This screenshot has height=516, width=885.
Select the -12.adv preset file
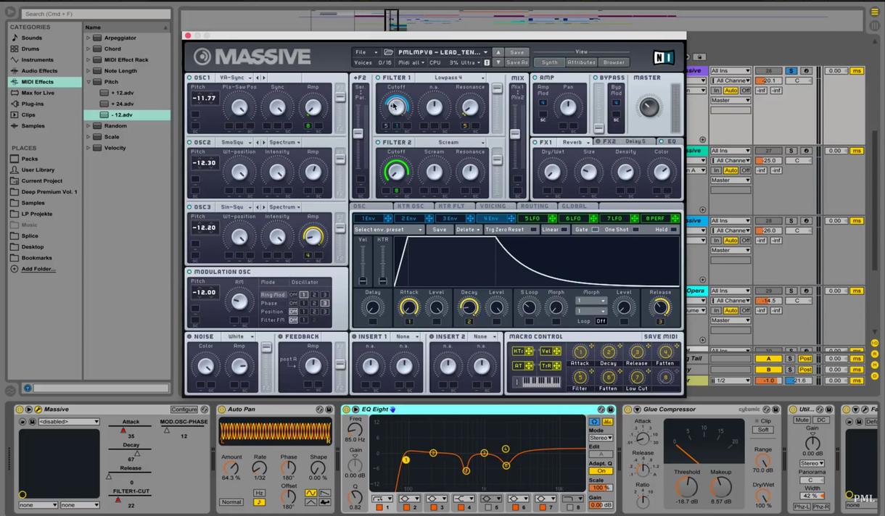point(122,115)
